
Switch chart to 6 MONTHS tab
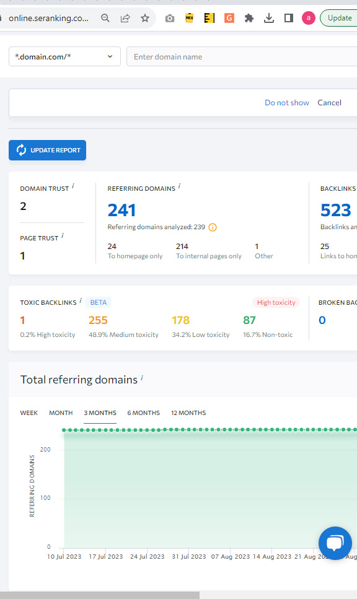143,413
